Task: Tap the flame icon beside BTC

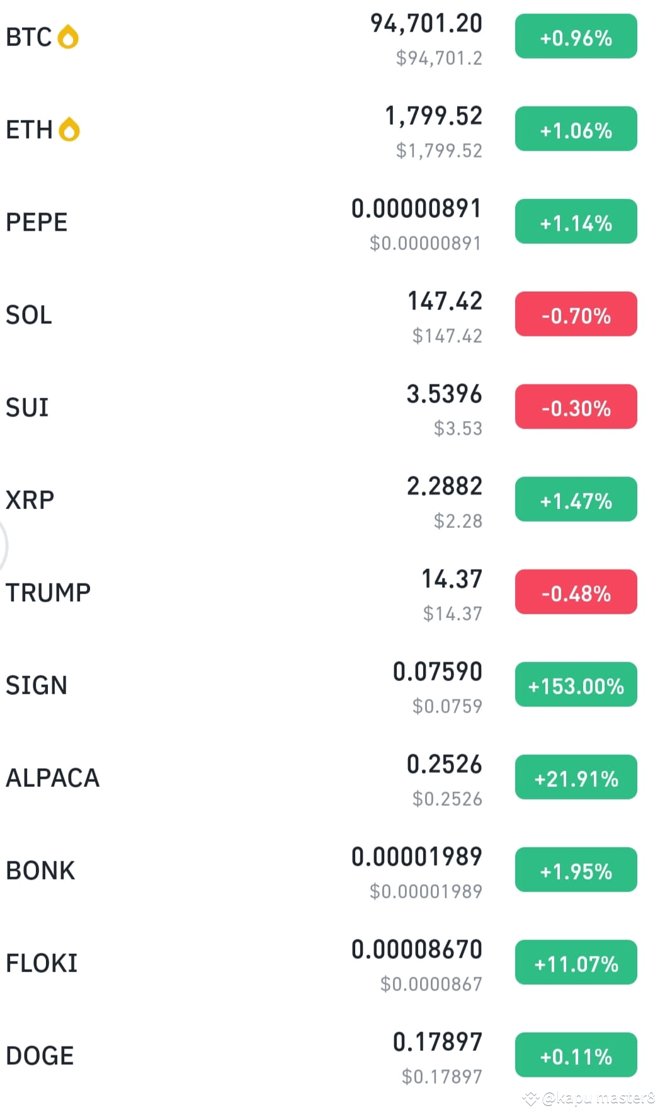Action: (x=68, y=37)
